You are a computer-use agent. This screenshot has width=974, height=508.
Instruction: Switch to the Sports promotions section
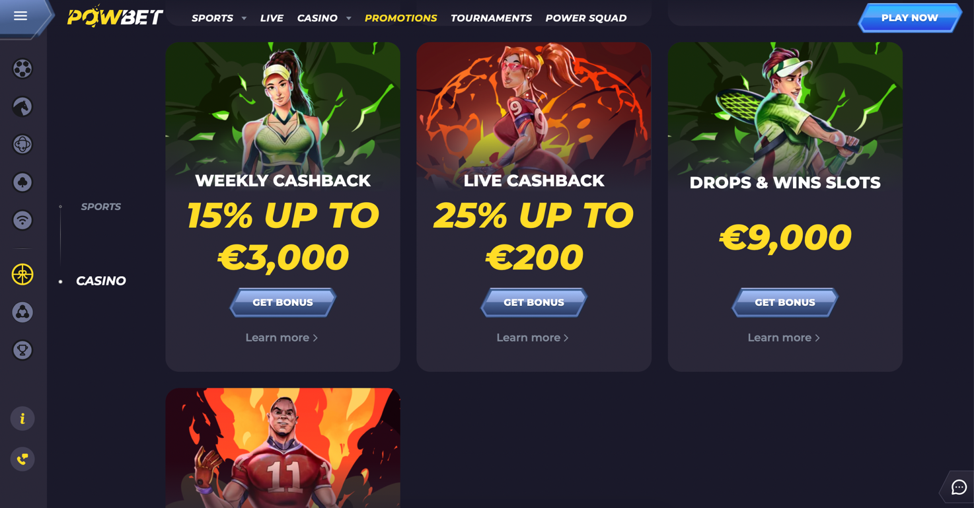click(100, 207)
